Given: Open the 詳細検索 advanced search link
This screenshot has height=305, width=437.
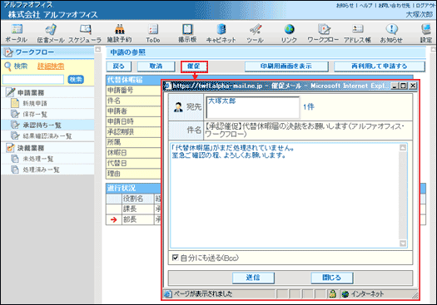Looking at the screenshot, I should [x=51, y=66].
